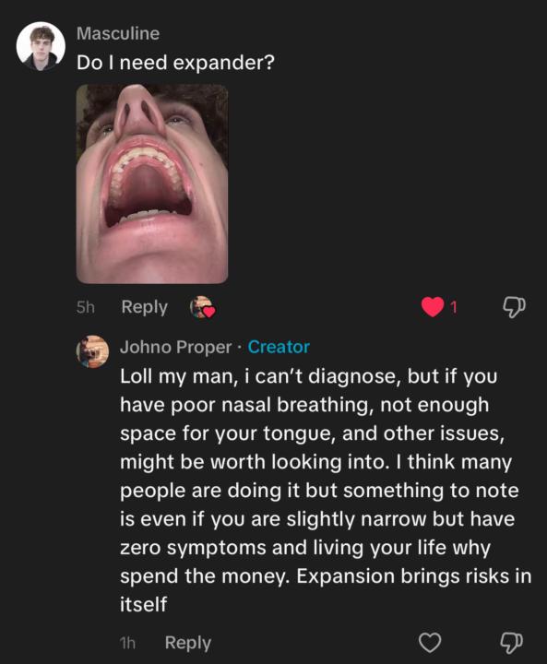Tap the small red heart on creator badge
Viewport: 547px width, 664px height.
(209, 313)
